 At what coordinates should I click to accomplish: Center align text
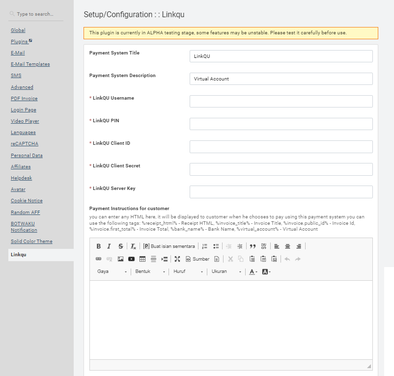tap(287, 246)
